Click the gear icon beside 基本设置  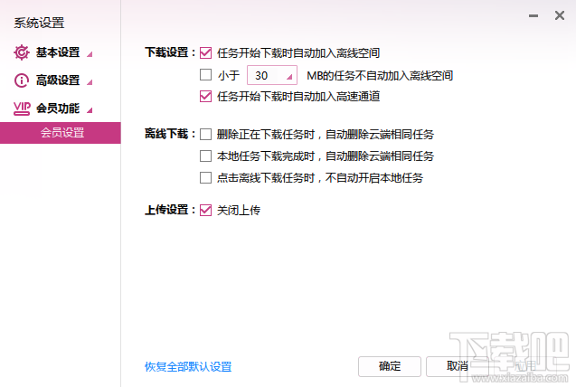tap(22, 52)
